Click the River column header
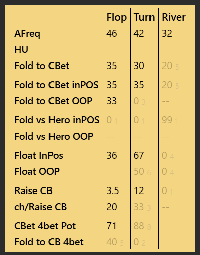Viewport: 200px width, 255px height. coord(174,17)
